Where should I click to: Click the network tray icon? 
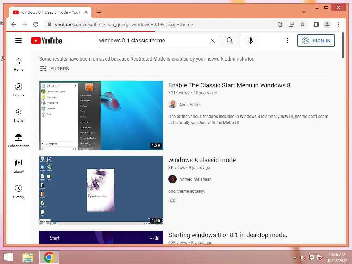pos(311,257)
